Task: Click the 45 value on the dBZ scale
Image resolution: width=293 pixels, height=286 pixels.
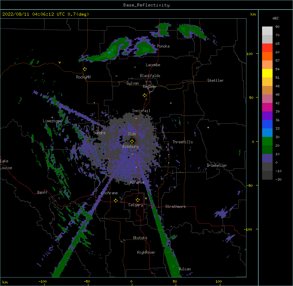Action: (x=277, y=95)
